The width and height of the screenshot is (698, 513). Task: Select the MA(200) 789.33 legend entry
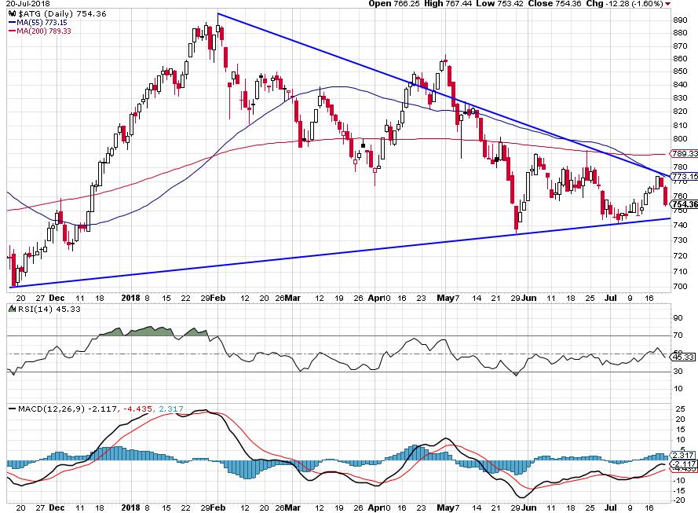click(x=39, y=31)
